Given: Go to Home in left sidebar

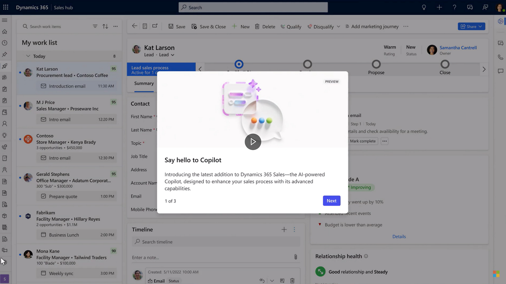Looking at the screenshot, I should tap(5, 32).
